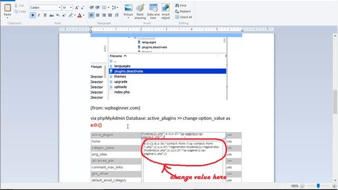The width and height of the screenshot is (338, 190).
Task: Click 'themes' folder in embedded image
Action: click(120, 77)
